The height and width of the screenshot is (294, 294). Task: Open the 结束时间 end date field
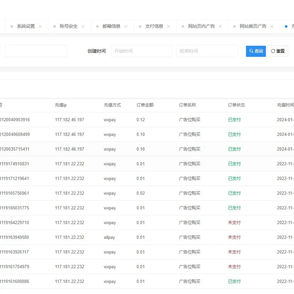pyautogui.click(x=207, y=51)
